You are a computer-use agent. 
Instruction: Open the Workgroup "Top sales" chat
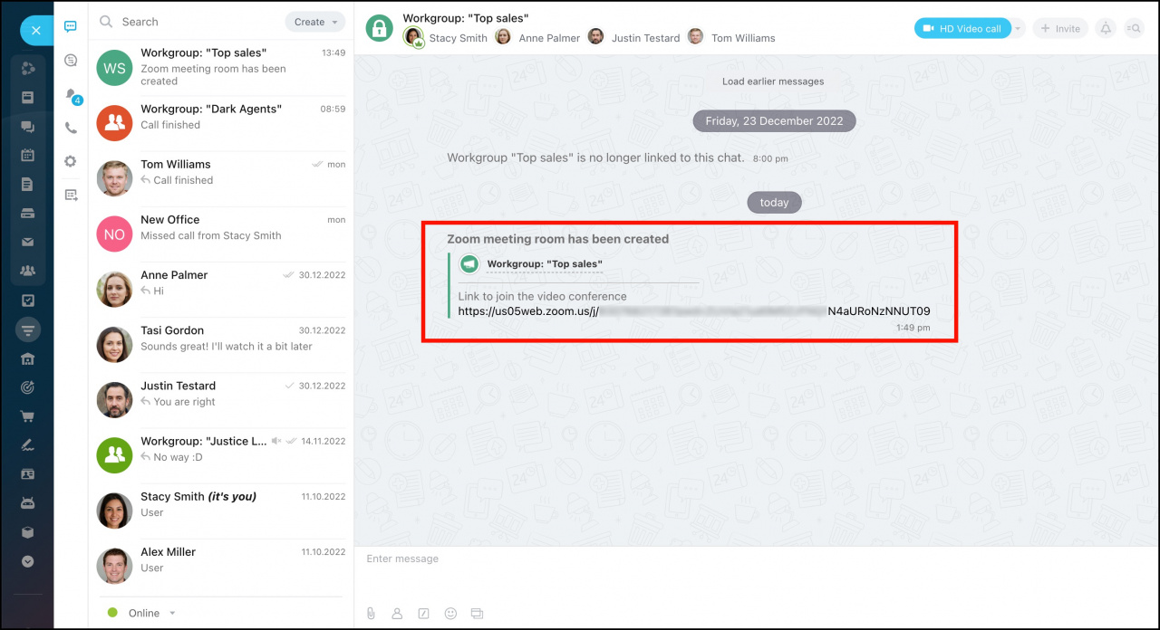pos(221,68)
